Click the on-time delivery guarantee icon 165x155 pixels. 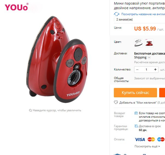click(x=136, y=126)
